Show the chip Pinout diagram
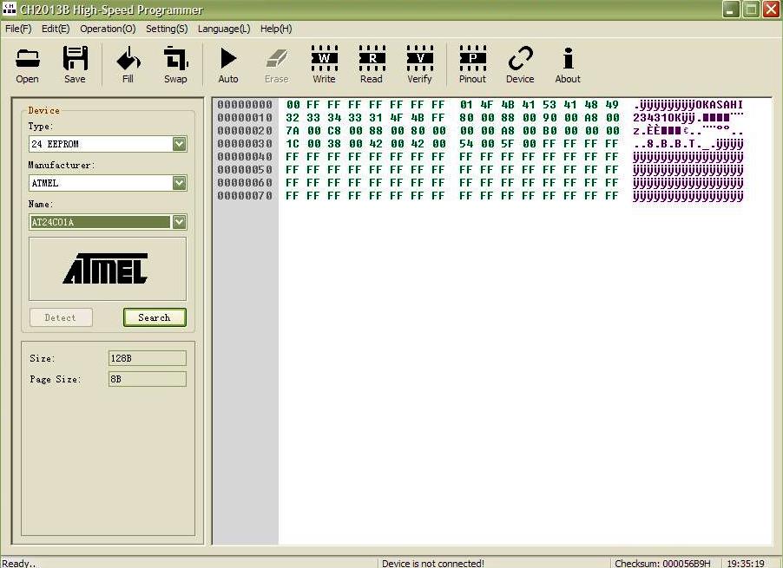The width and height of the screenshot is (783, 568). point(472,64)
